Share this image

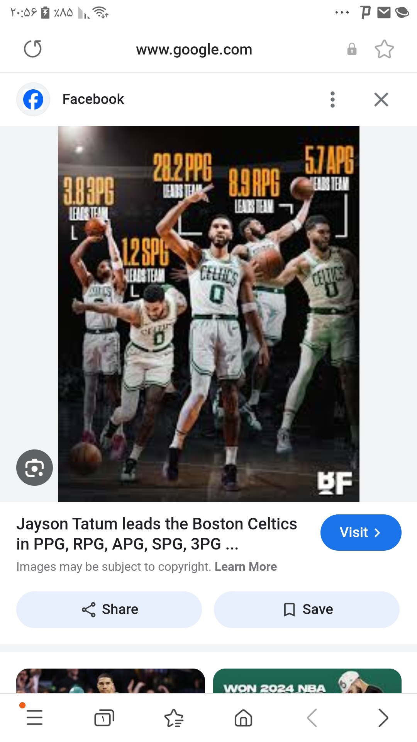(109, 609)
